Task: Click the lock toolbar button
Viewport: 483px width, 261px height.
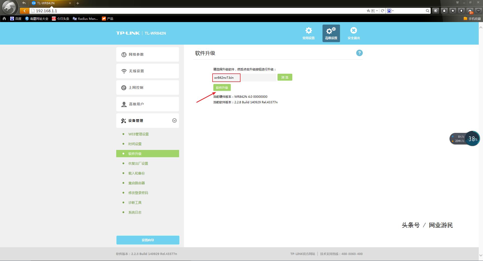Action: click(444, 11)
